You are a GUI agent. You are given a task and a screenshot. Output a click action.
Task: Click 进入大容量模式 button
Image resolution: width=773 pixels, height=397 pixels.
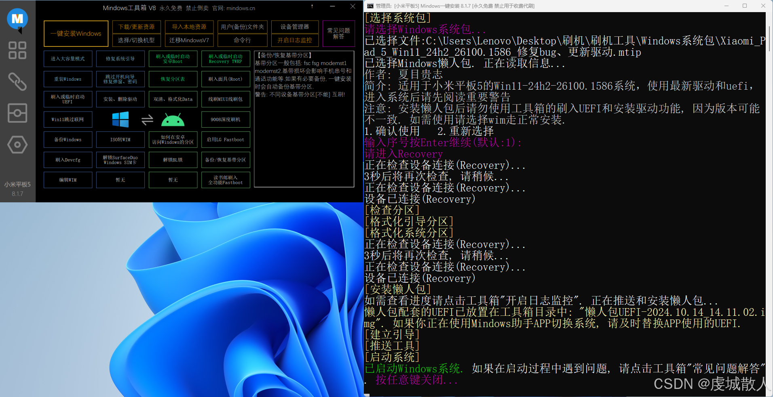(x=68, y=59)
